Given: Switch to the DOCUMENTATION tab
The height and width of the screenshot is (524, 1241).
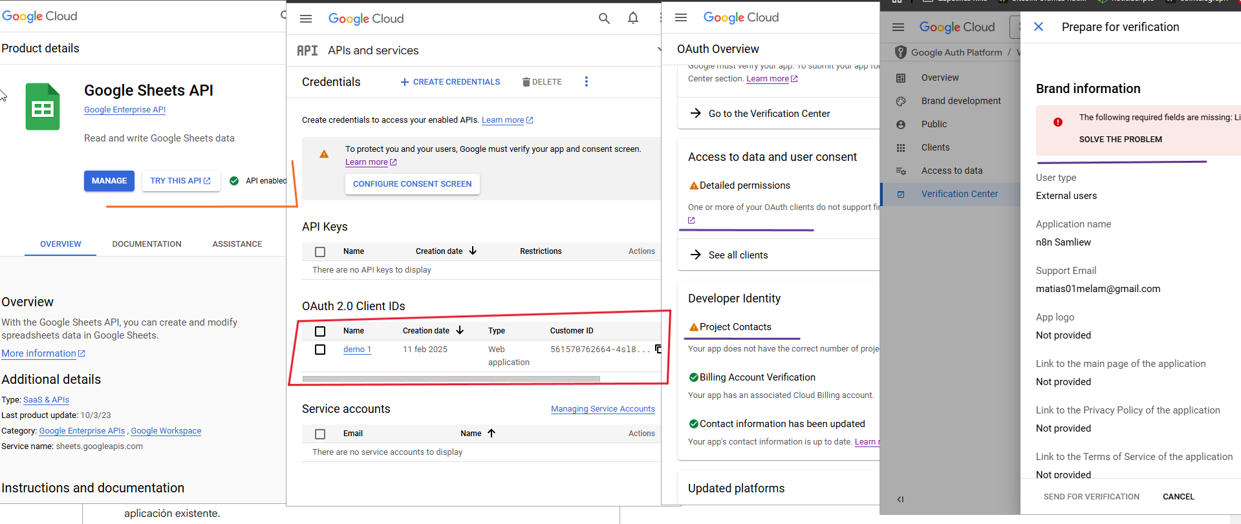Looking at the screenshot, I should 147,244.
